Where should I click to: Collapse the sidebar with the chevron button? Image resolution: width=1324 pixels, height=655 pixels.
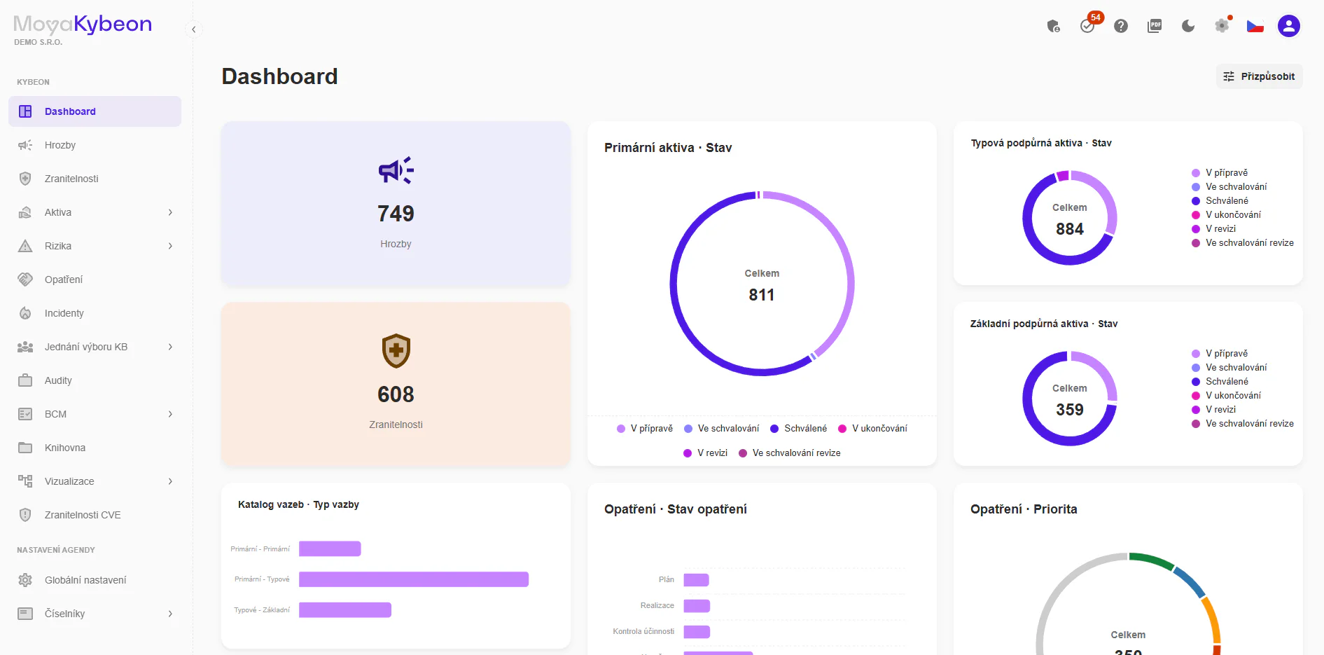click(x=194, y=29)
